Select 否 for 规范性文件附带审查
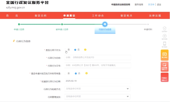Viewport: 170px width, 102px height. (x=76, y=73)
